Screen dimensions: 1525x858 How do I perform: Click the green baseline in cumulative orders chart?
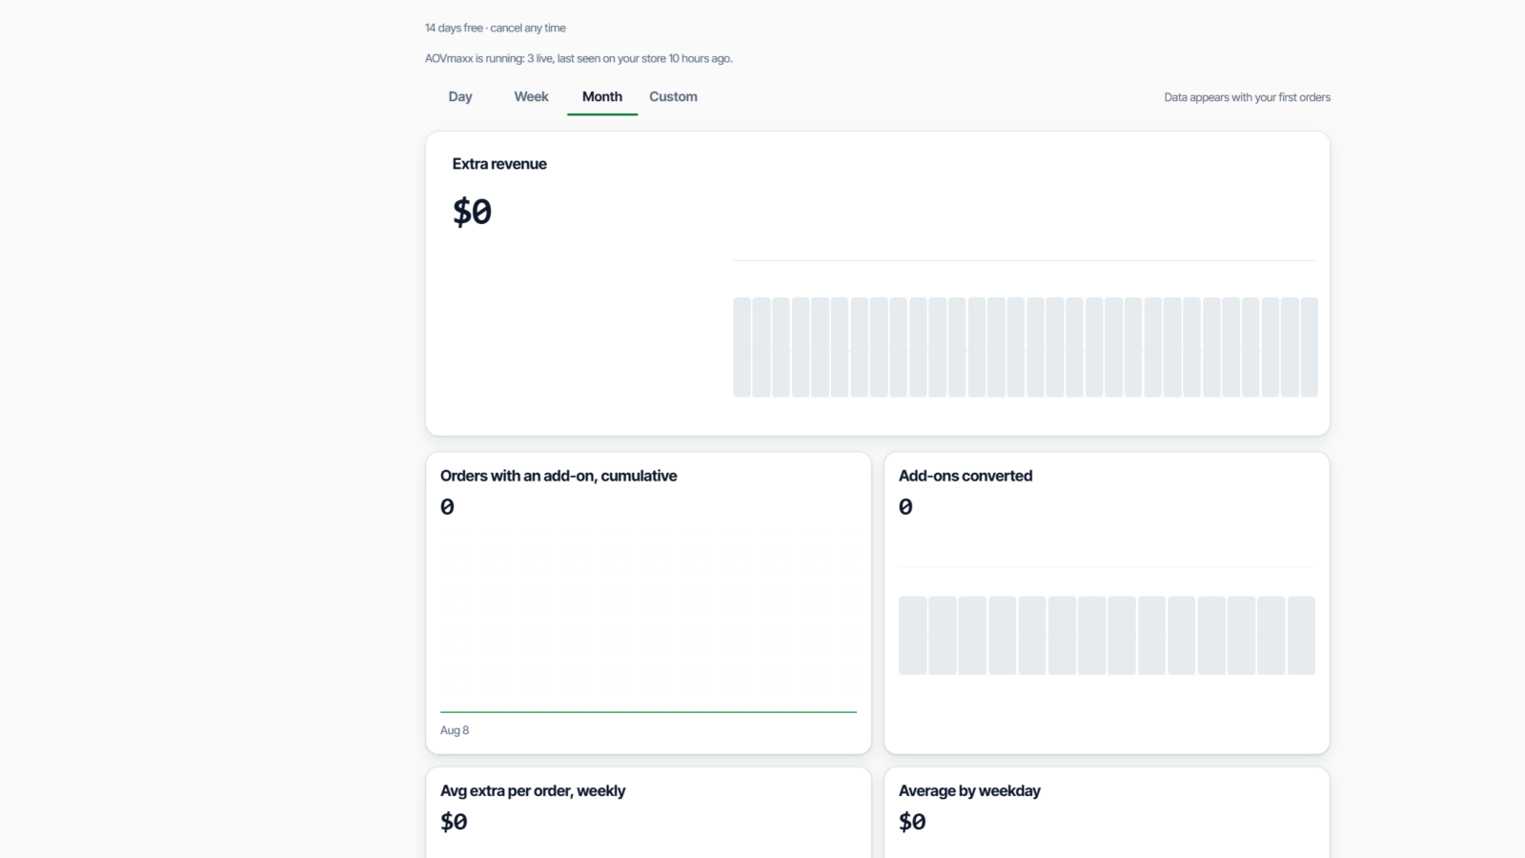click(x=648, y=712)
